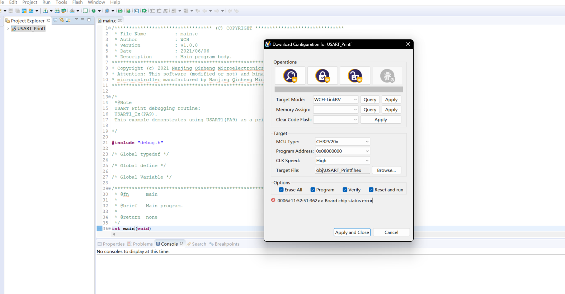
Task: Switch to the Problems tab
Action: [140, 244]
